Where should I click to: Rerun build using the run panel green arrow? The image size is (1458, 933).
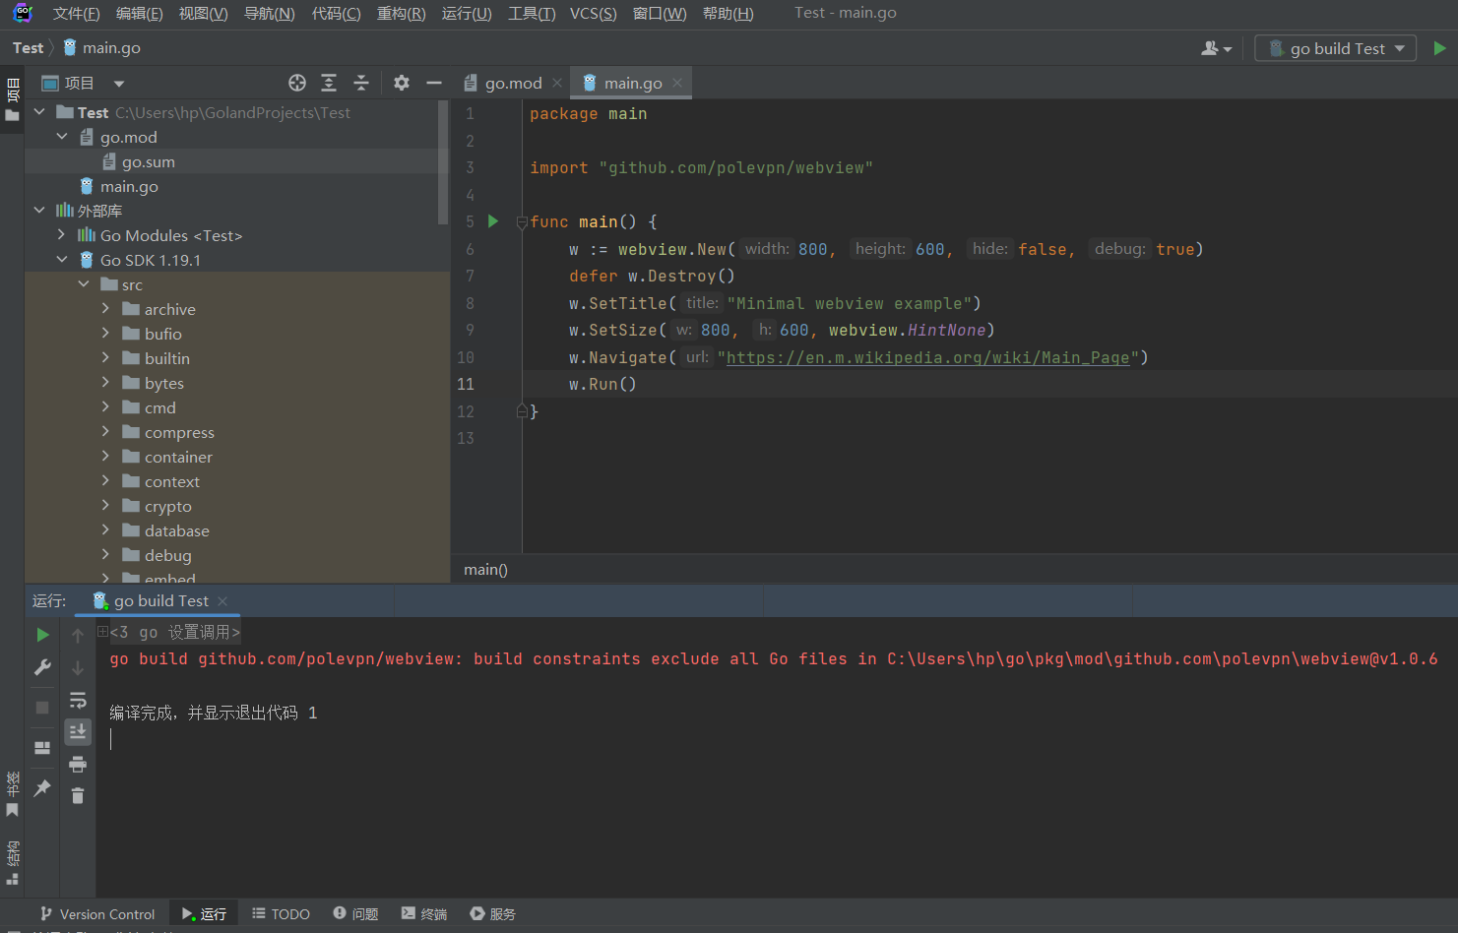[x=42, y=635]
